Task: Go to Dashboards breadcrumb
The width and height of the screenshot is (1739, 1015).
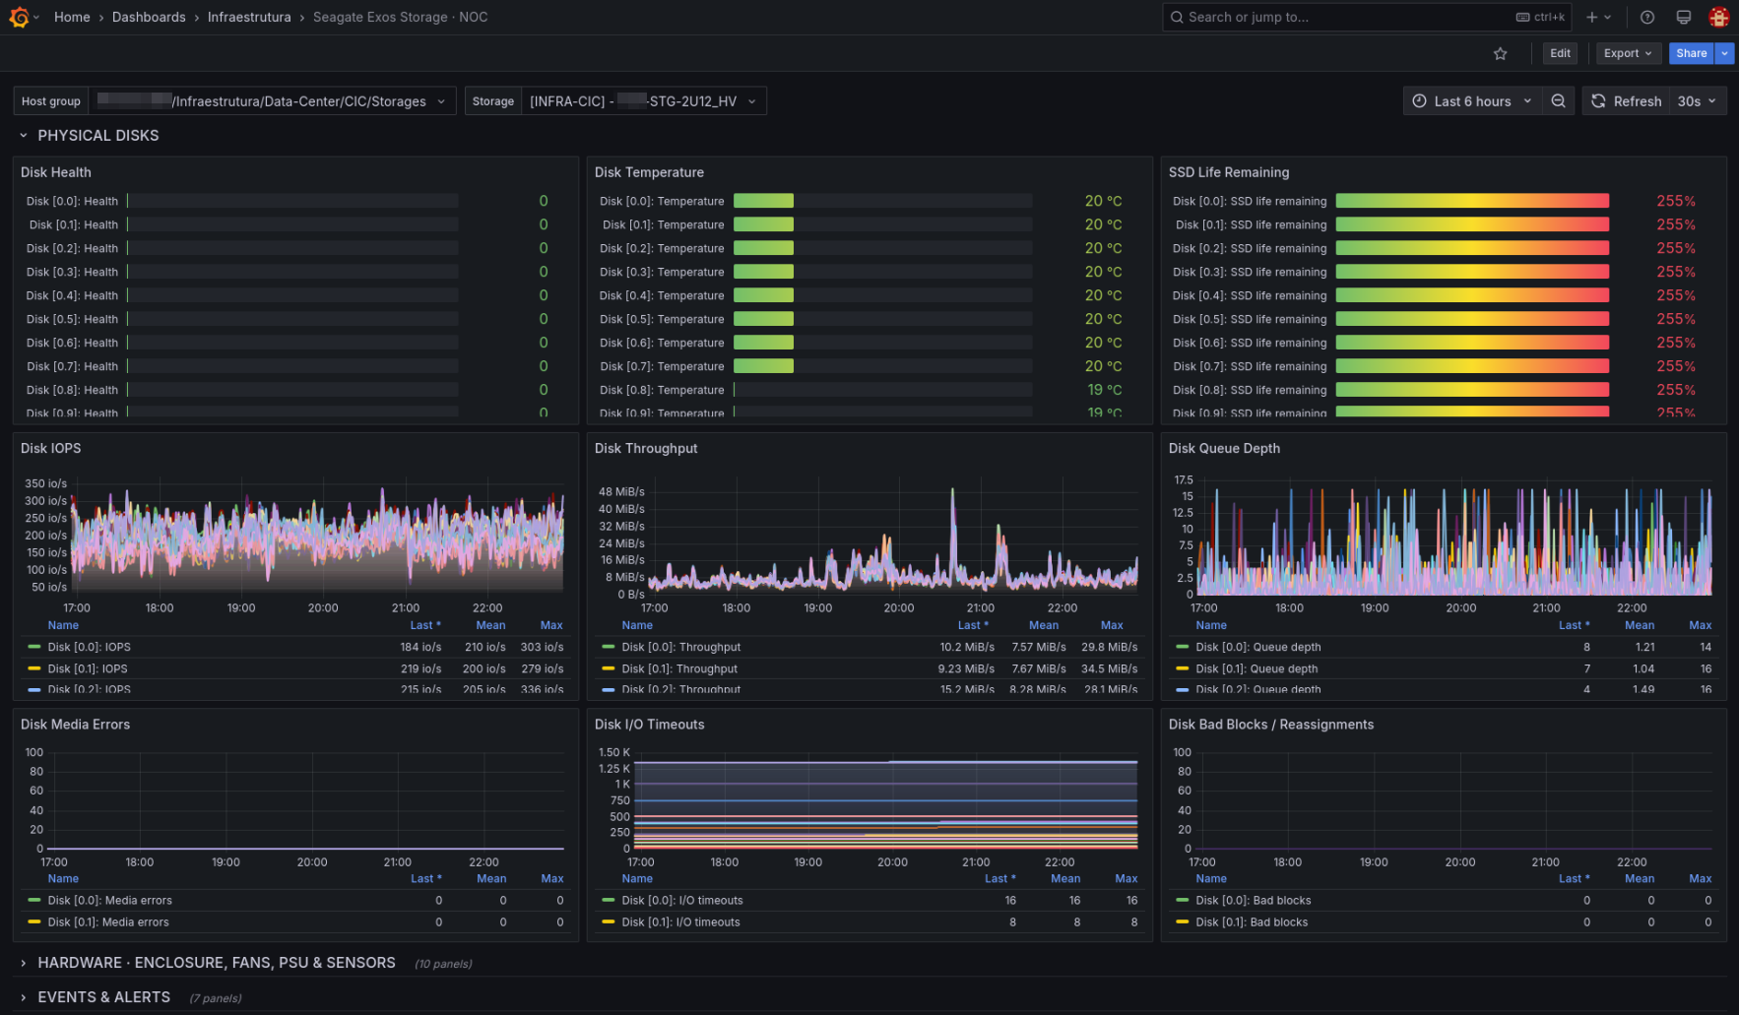Action: (x=149, y=17)
